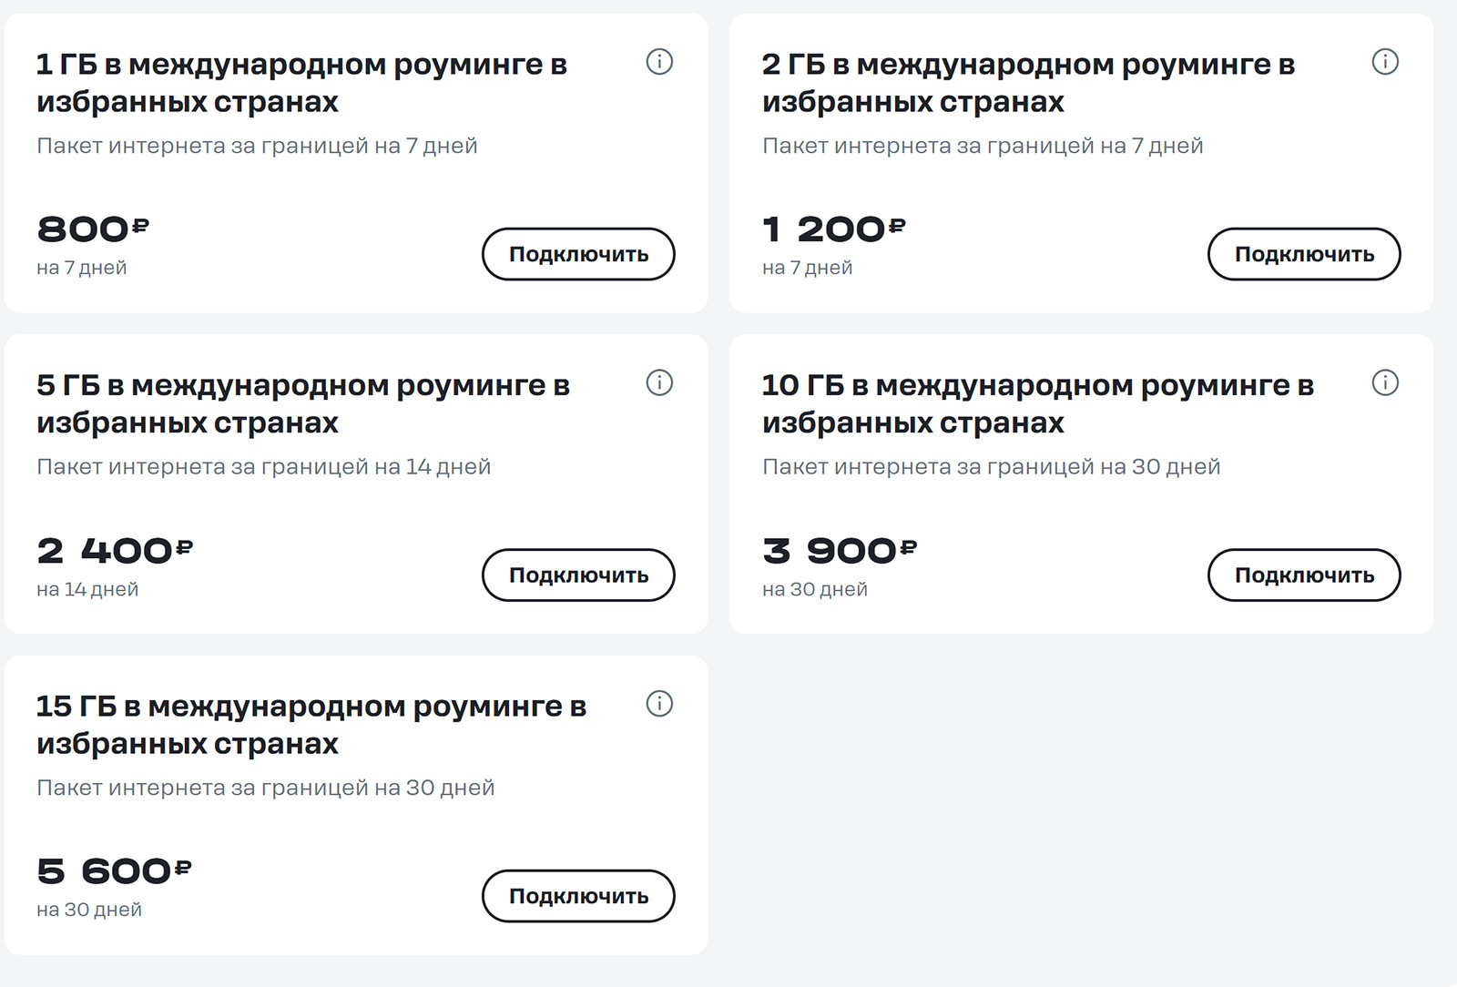Screen dimensions: 1457x987
Task: View info icon on 15 ГБ card
Action: (659, 704)
